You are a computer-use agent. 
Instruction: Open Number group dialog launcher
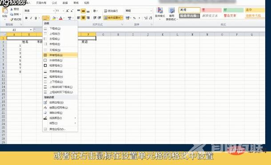[x=151, y=24]
